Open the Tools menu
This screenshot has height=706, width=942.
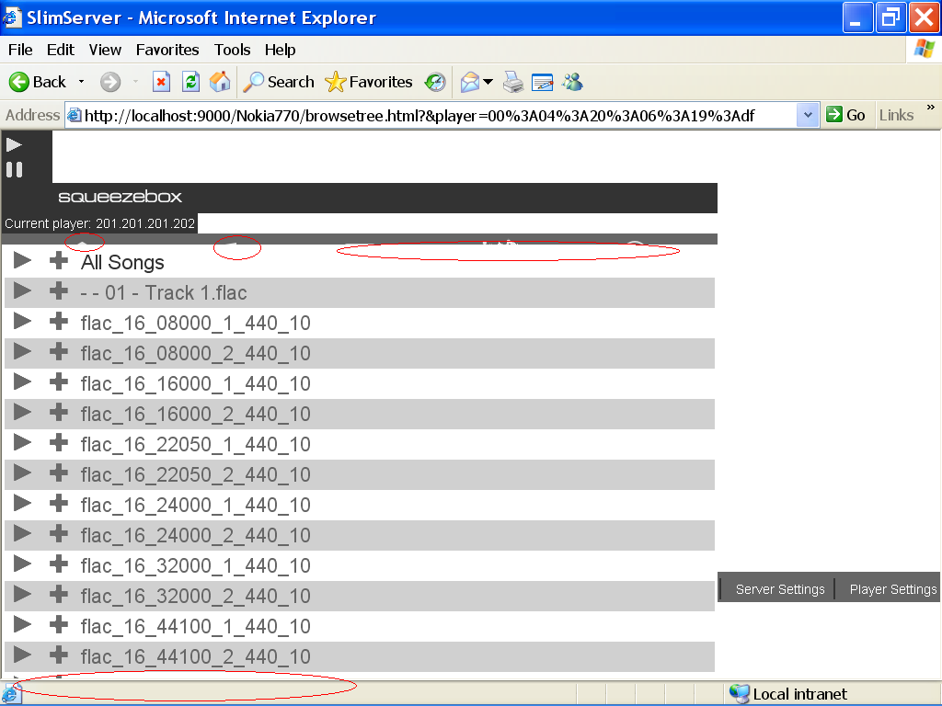(x=233, y=50)
